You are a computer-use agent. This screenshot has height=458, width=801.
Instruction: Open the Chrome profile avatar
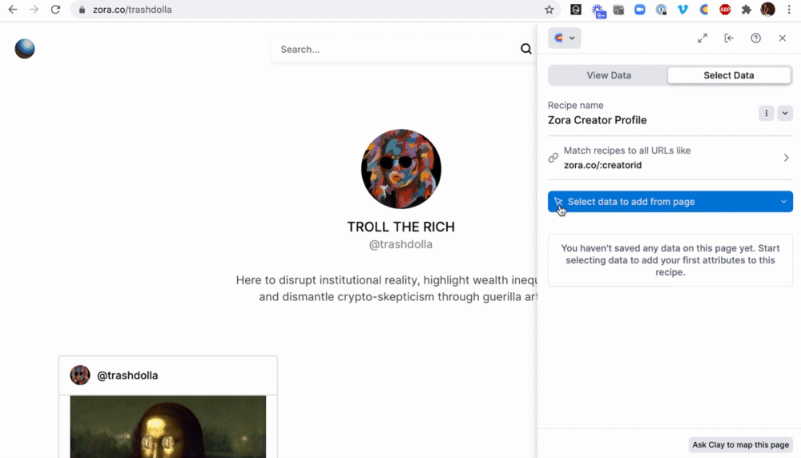pos(768,10)
